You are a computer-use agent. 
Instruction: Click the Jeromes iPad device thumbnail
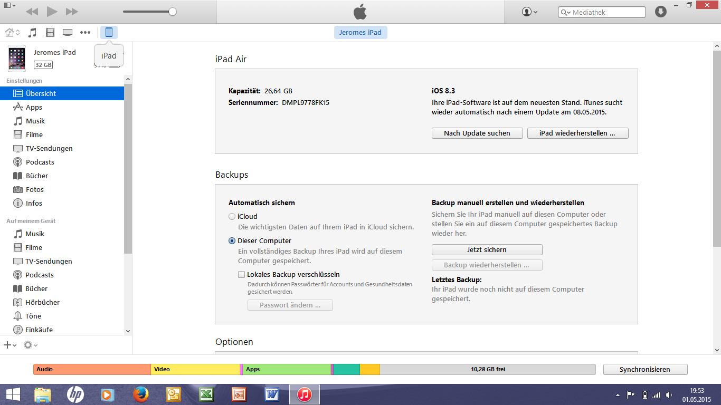point(17,59)
